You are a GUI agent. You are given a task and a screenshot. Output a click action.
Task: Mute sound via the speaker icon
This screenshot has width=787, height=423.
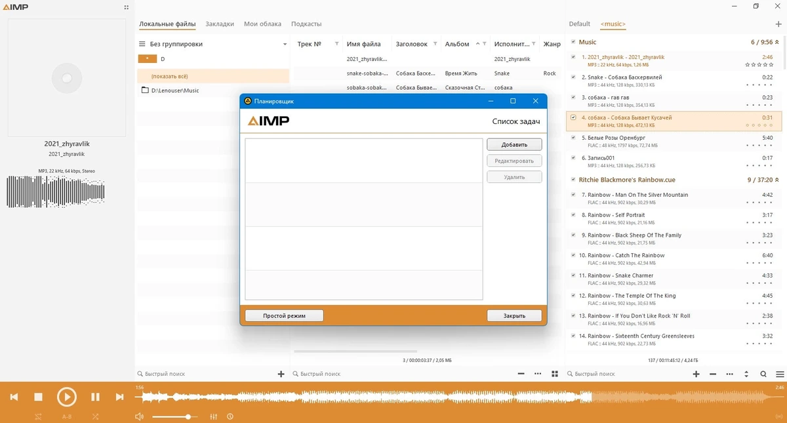coord(139,416)
